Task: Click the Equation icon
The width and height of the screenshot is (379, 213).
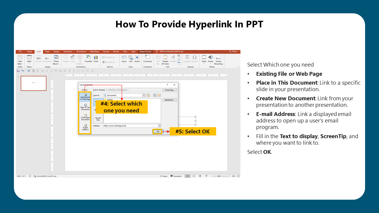Action: point(187,57)
